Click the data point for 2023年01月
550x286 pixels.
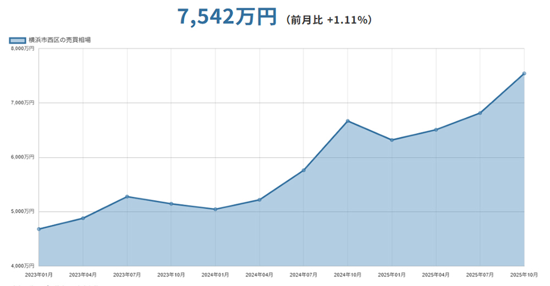point(39,229)
